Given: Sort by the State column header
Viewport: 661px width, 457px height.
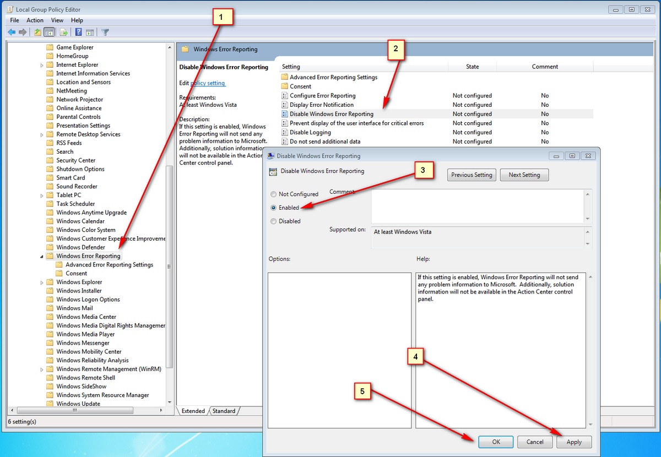Looking at the screenshot, I should point(473,67).
